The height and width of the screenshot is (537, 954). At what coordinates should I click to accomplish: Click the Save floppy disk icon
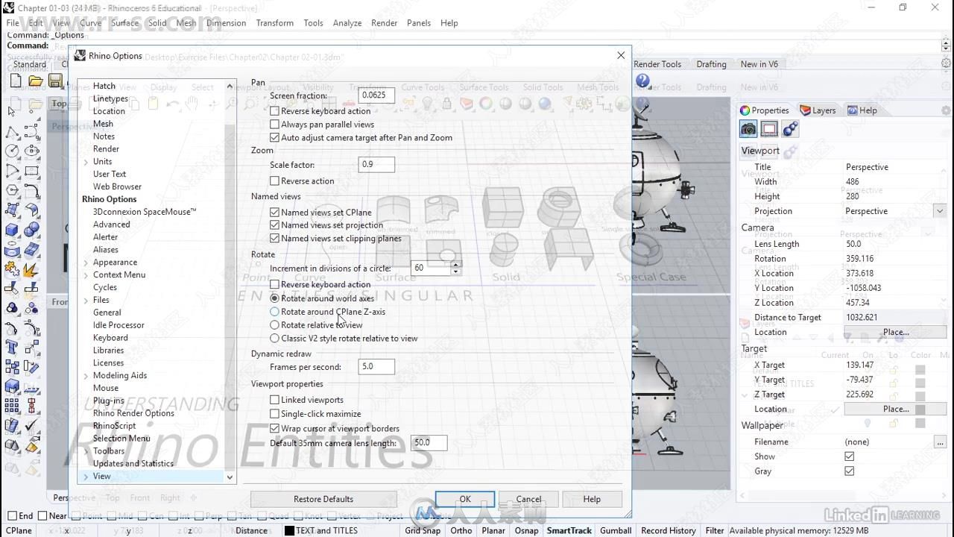54,81
